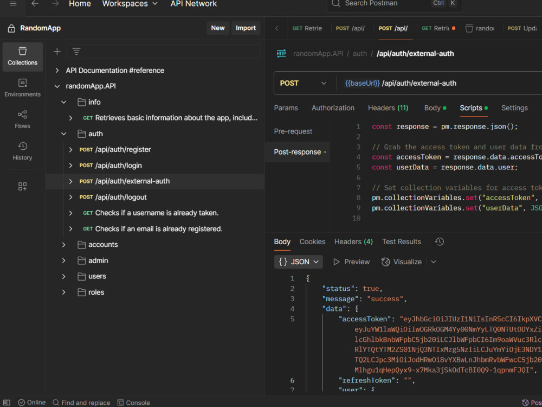Viewport: 542px width, 407px height.
Task: Click the filter icon in collections search
Action: point(76,52)
